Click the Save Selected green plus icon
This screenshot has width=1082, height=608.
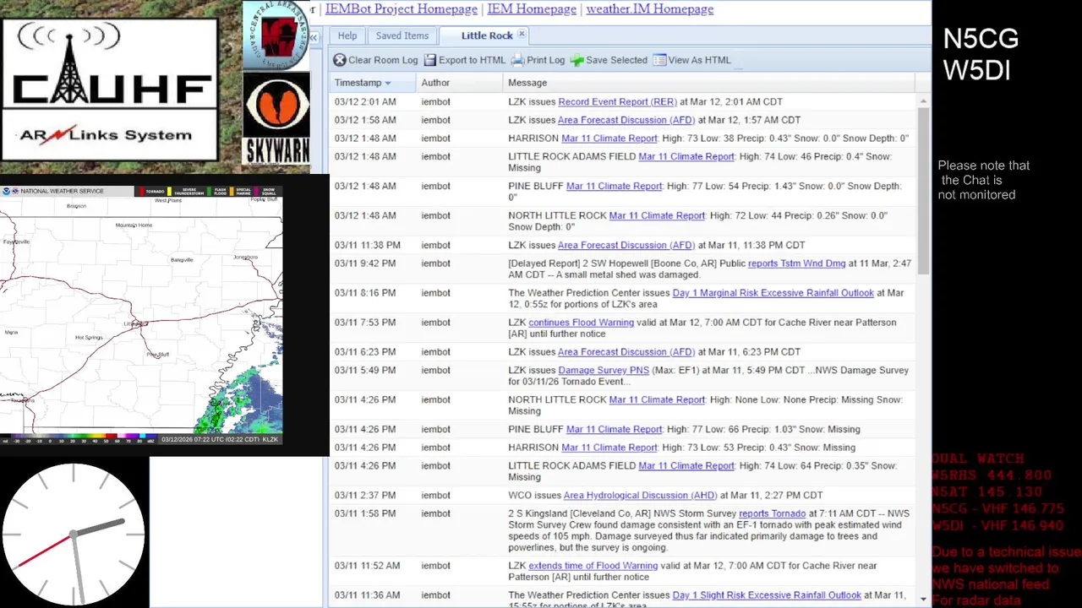tap(577, 60)
